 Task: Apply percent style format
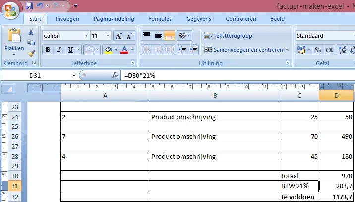tap(318, 50)
